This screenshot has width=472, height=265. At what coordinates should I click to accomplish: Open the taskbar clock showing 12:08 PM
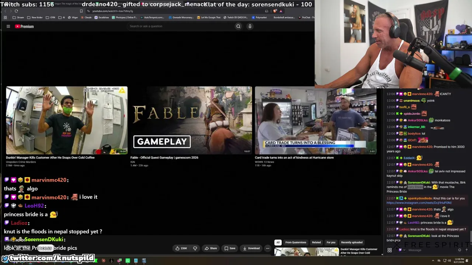pyautogui.click(x=458, y=261)
